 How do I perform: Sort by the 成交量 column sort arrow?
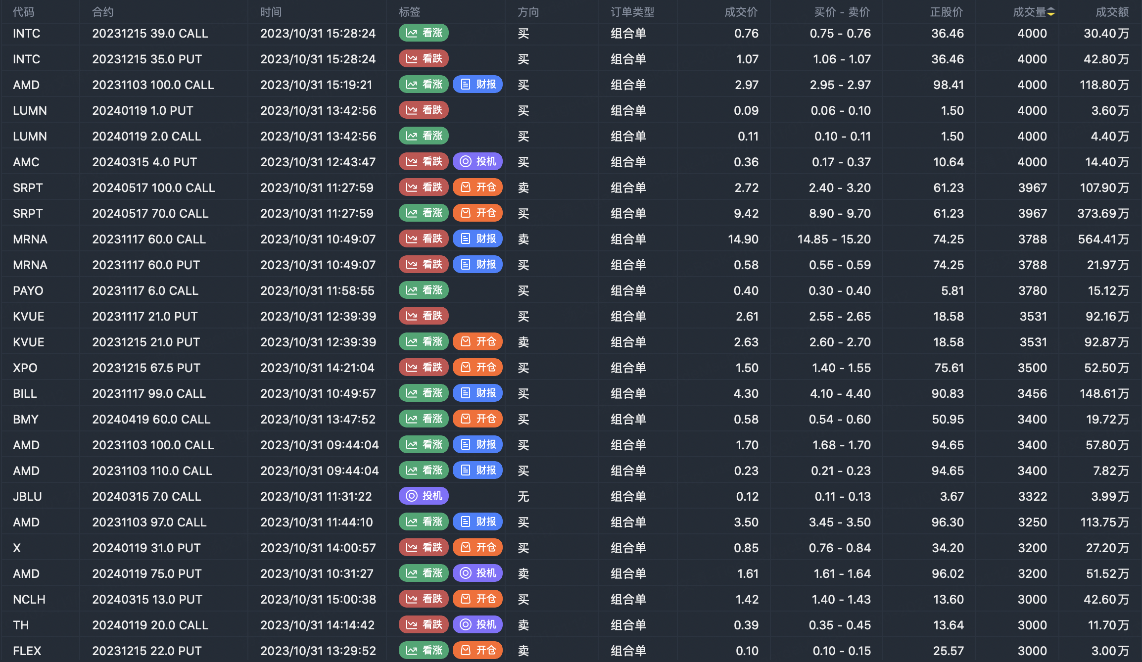1051,12
